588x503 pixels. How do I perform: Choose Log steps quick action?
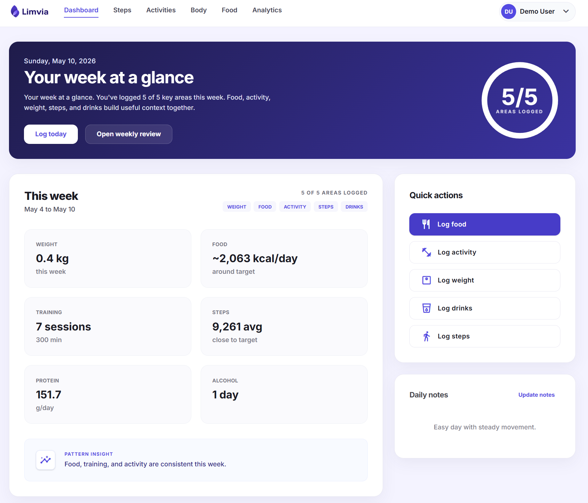(485, 336)
